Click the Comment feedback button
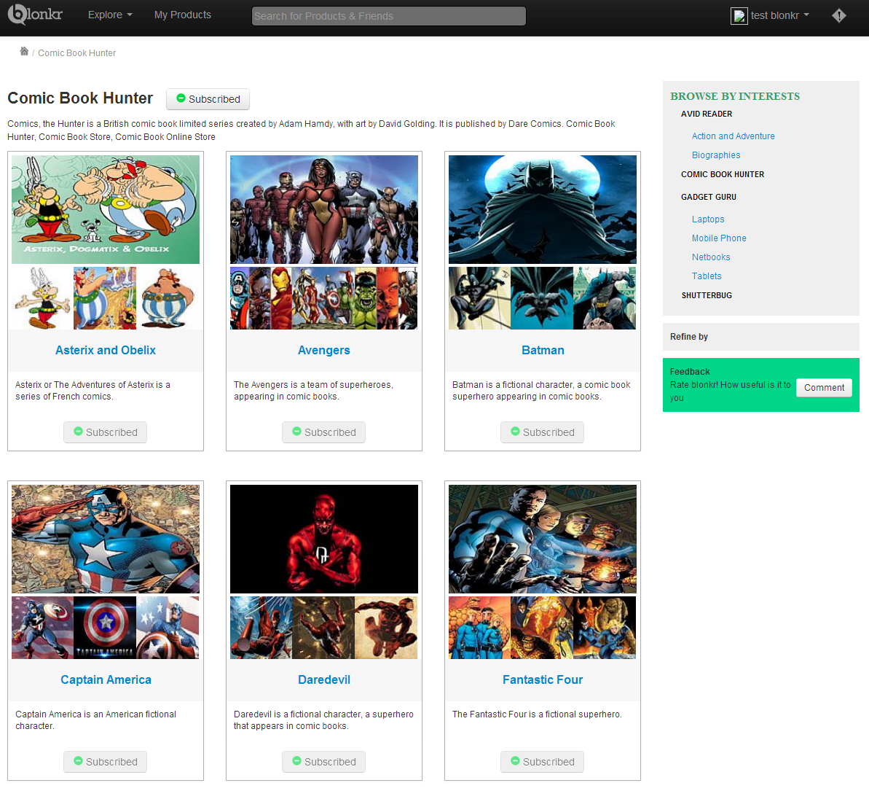Screen dimensions: 869x791 824,388
